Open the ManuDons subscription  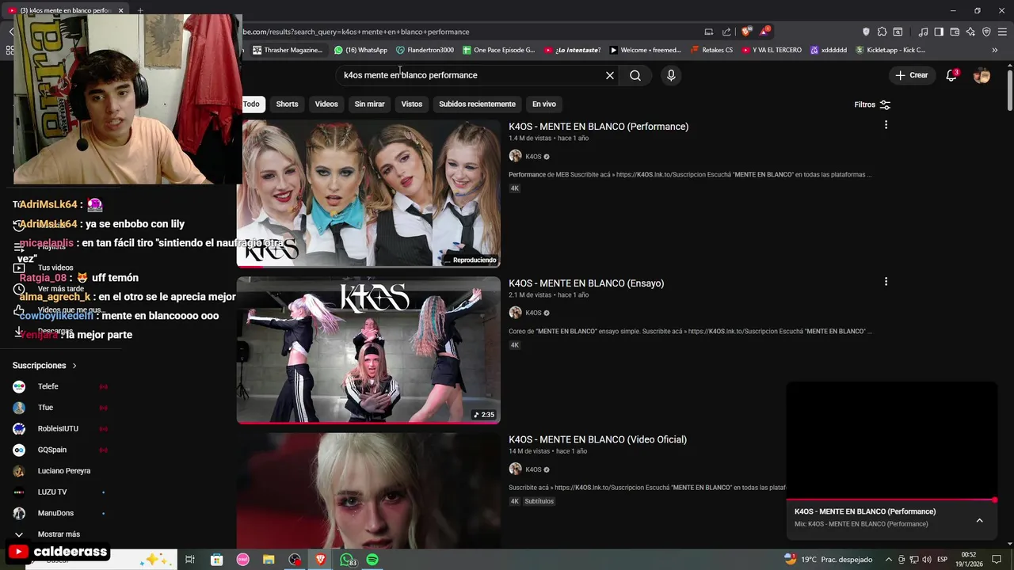[60, 513]
